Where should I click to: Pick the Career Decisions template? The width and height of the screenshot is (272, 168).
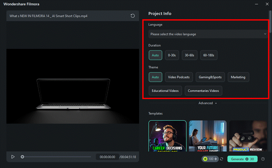(x=167, y=136)
